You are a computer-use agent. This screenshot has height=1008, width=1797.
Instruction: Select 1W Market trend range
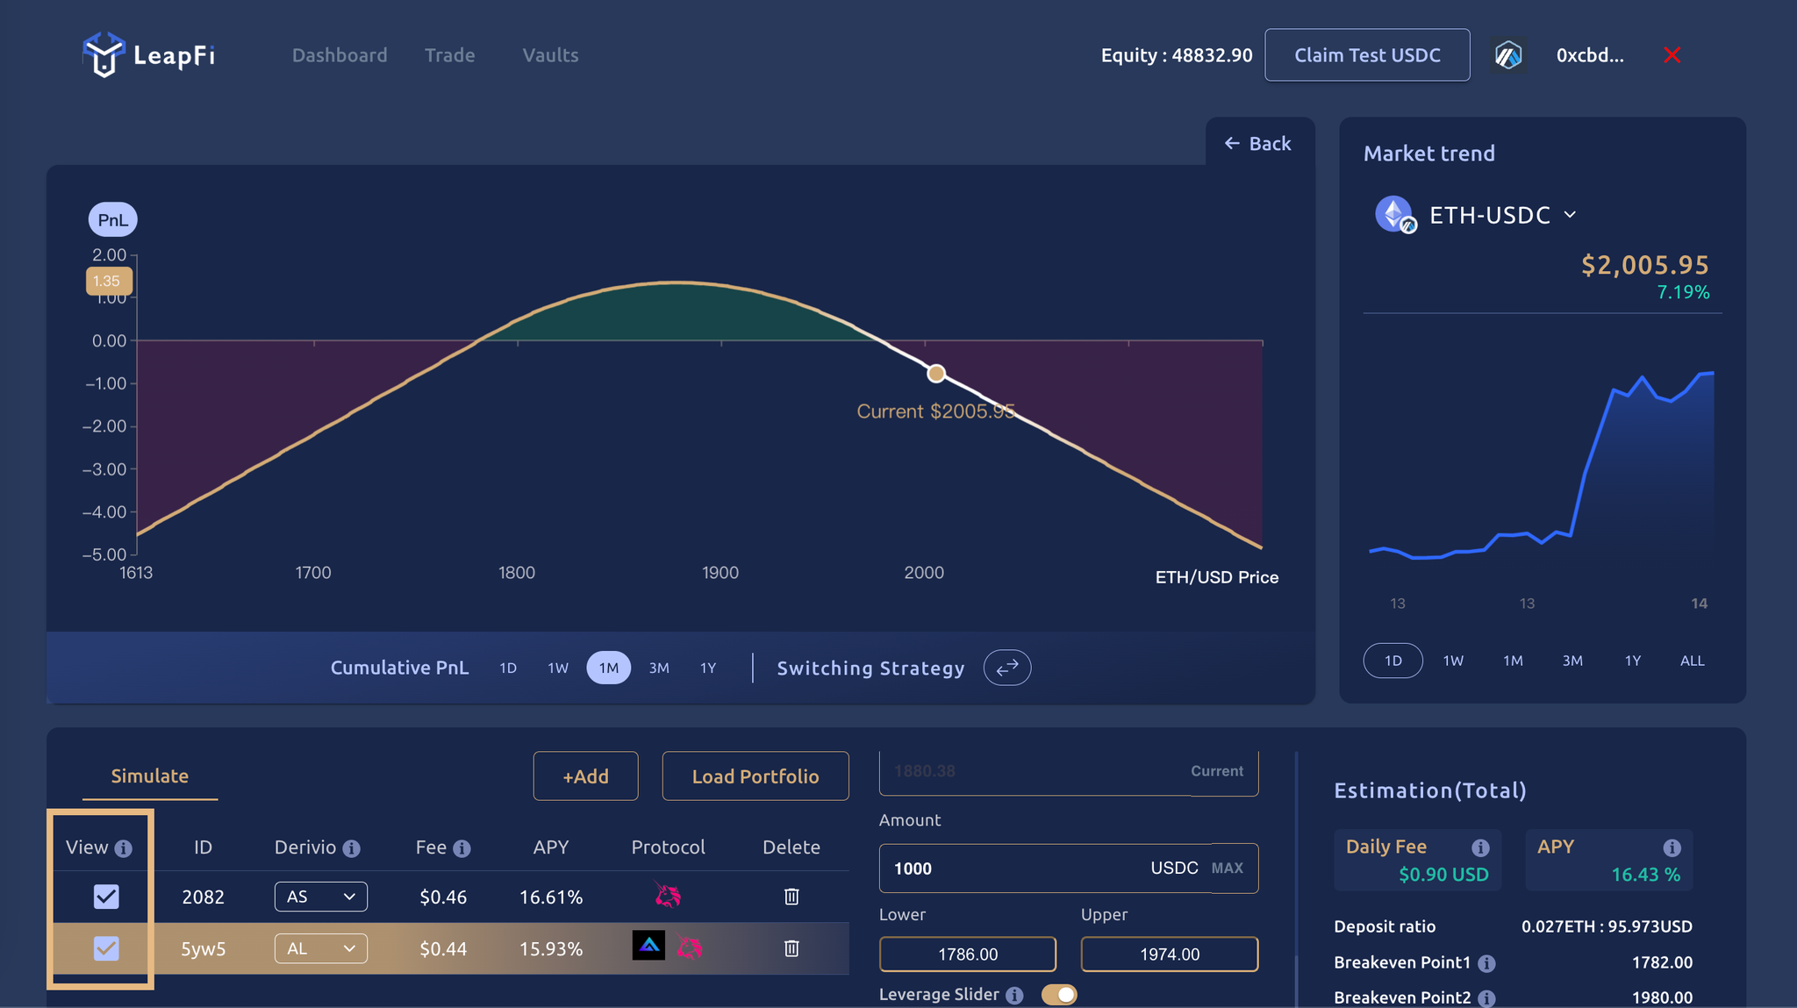(1453, 661)
